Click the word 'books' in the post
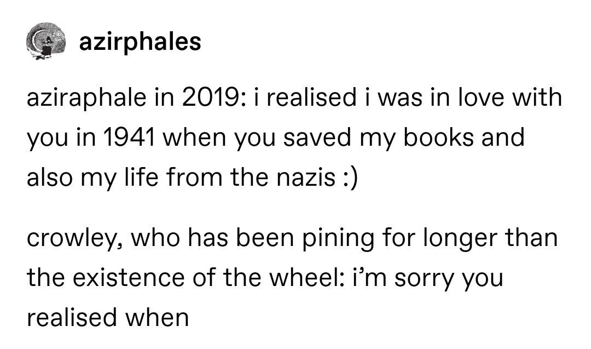 438,136
